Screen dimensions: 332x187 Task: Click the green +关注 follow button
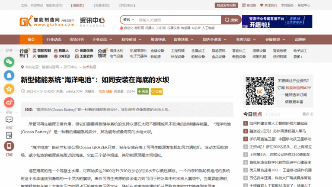tap(143, 91)
